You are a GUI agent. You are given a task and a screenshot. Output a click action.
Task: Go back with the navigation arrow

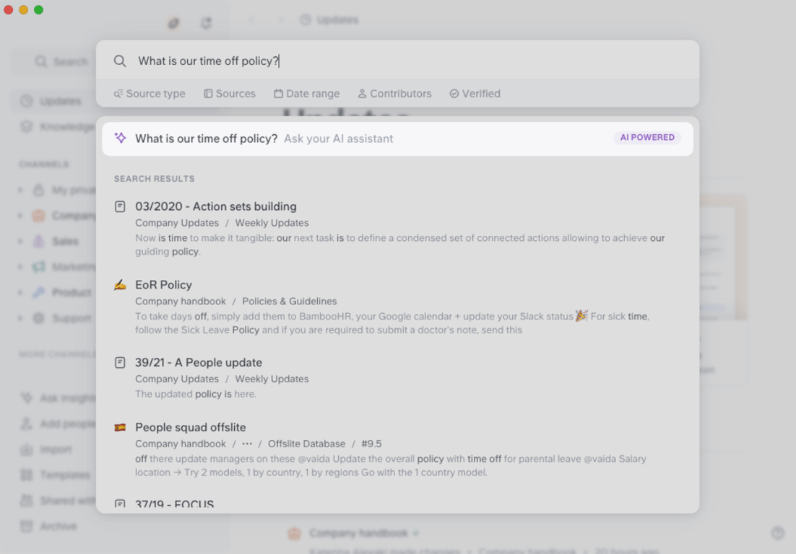coord(252,19)
